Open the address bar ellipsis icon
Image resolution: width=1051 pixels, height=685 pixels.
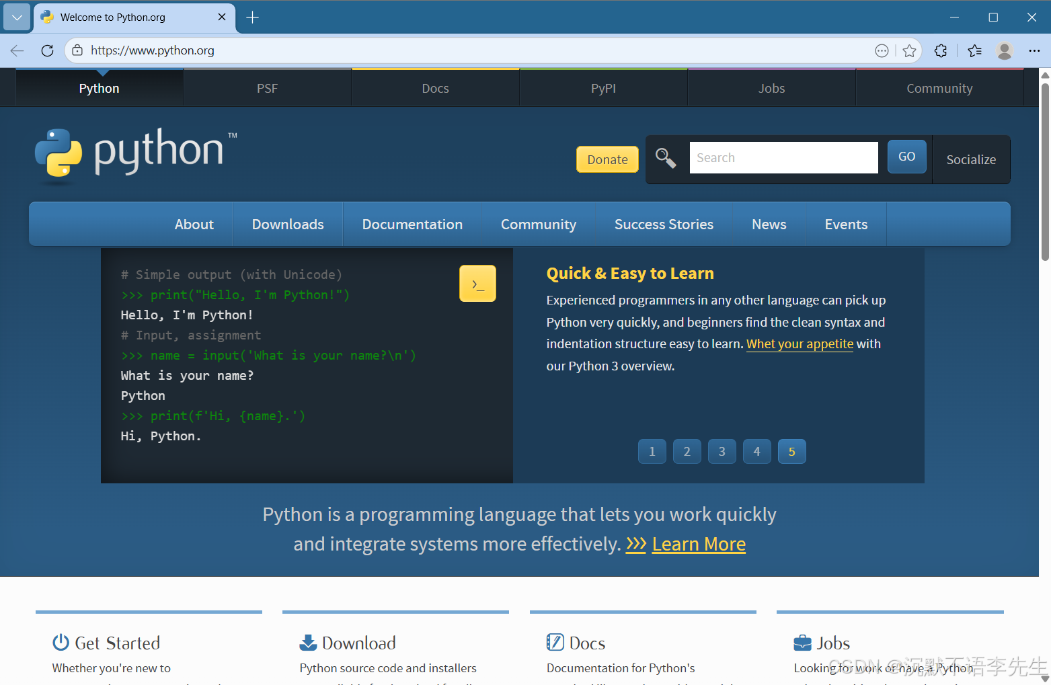[882, 50]
